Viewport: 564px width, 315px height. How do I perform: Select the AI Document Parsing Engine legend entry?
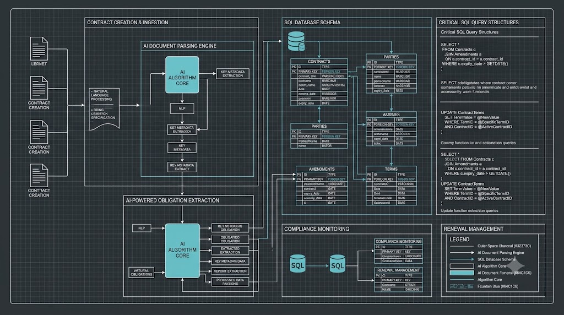point(501,253)
